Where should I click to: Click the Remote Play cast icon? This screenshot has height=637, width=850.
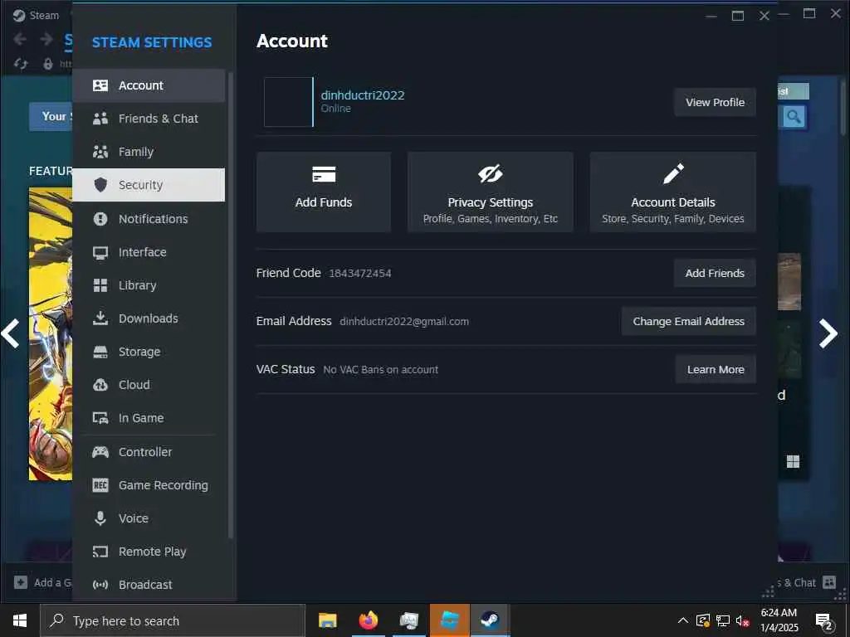100,552
